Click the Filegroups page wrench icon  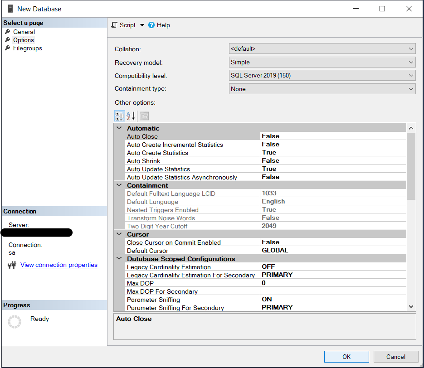[8, 48]
